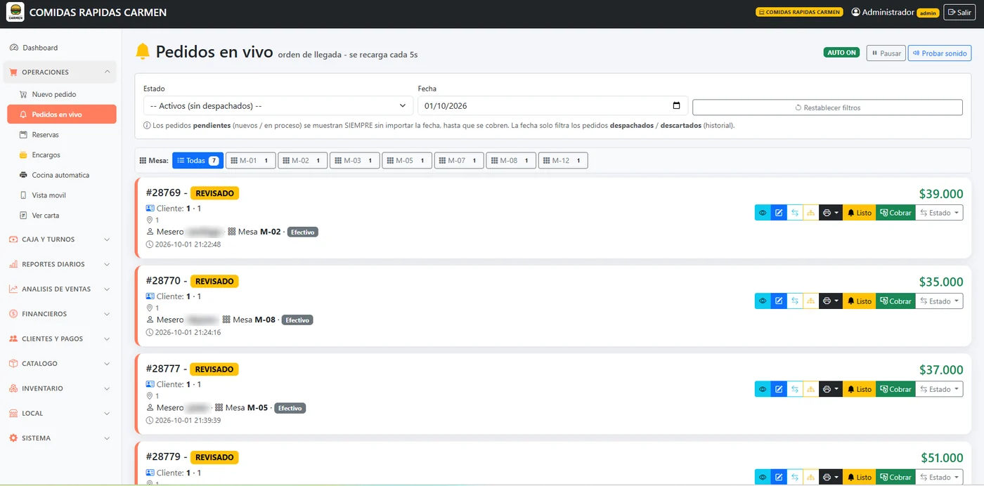The width and height of the screenshot is (984, 486).
Task: Edit order #28779 with pencil icon
Action: [779, 478]
